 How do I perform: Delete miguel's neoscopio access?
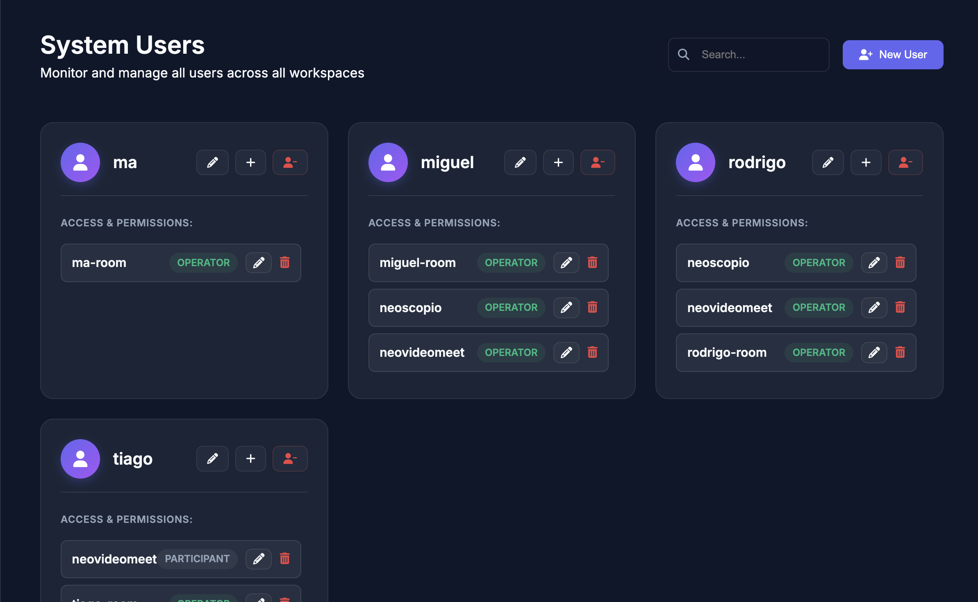593,308
